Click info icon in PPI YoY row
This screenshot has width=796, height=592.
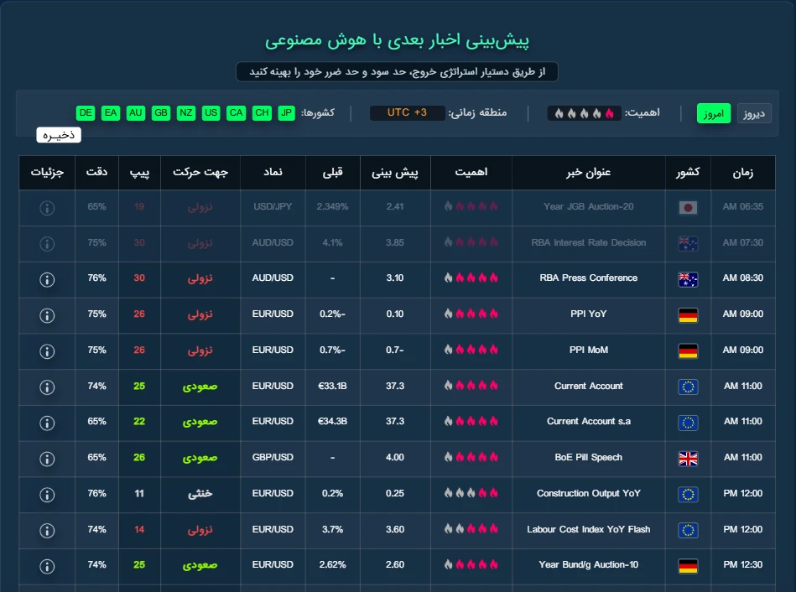point(47,314)
